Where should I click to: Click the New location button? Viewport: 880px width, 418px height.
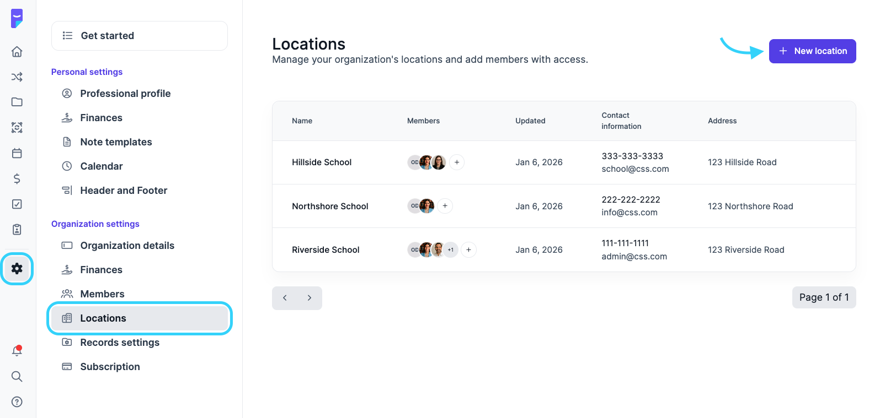point(812,51)
